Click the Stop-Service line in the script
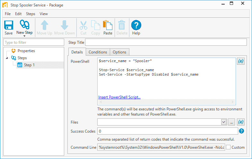252x159 pixels. click(126, 70)
